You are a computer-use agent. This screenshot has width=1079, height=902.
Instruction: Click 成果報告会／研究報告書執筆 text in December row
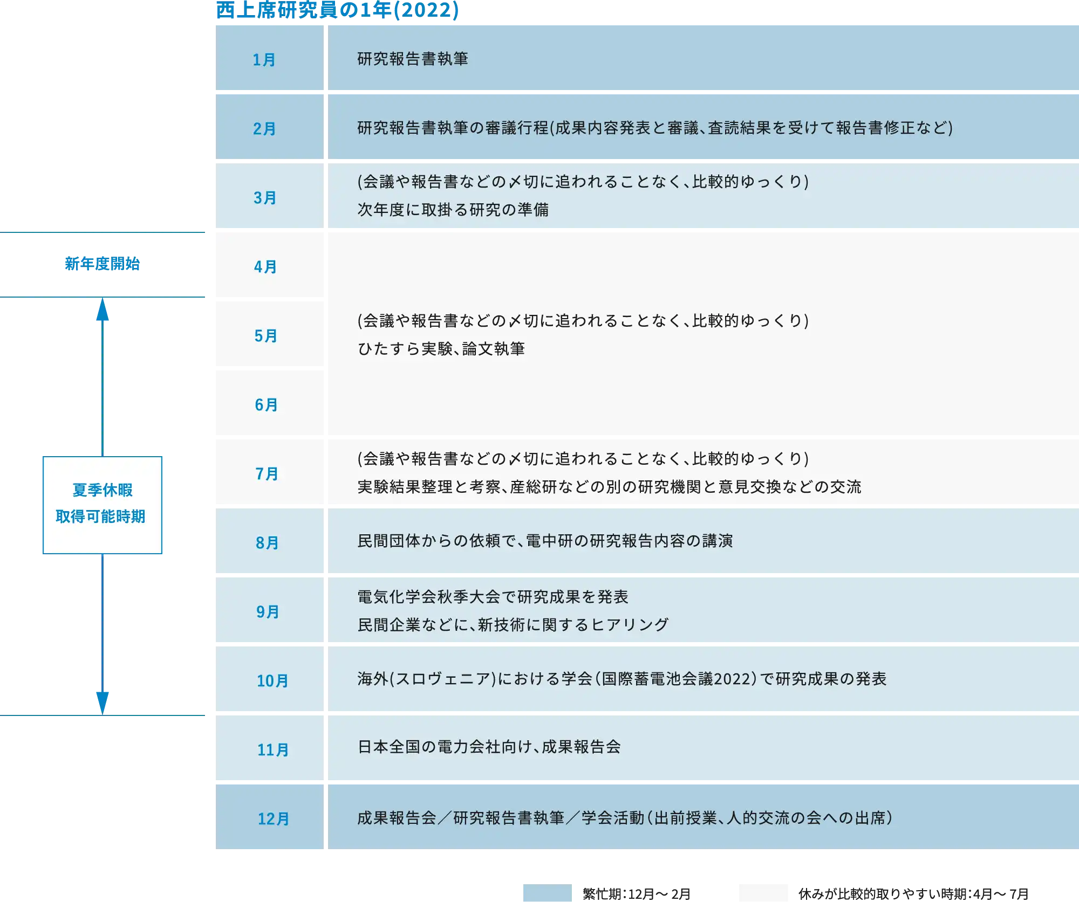461,818
